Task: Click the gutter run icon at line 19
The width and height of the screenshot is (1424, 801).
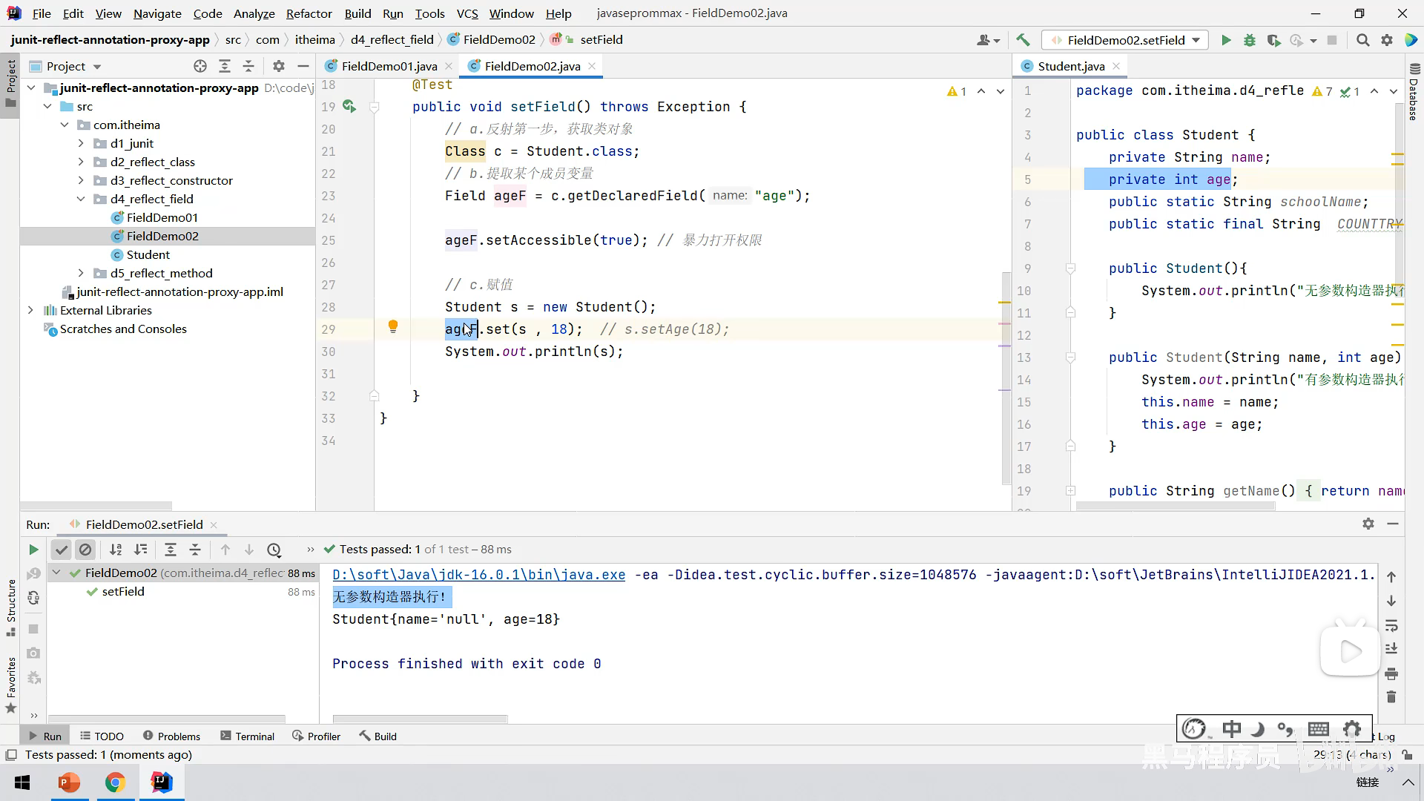Action: pos(349,107)
